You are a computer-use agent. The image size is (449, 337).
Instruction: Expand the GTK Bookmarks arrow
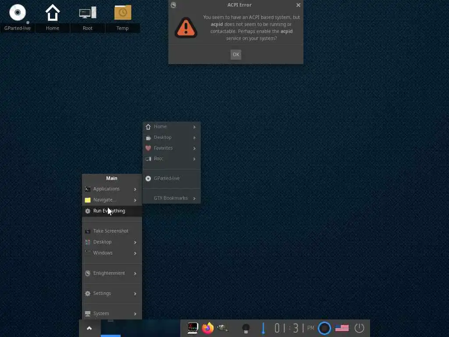(194, 198)
